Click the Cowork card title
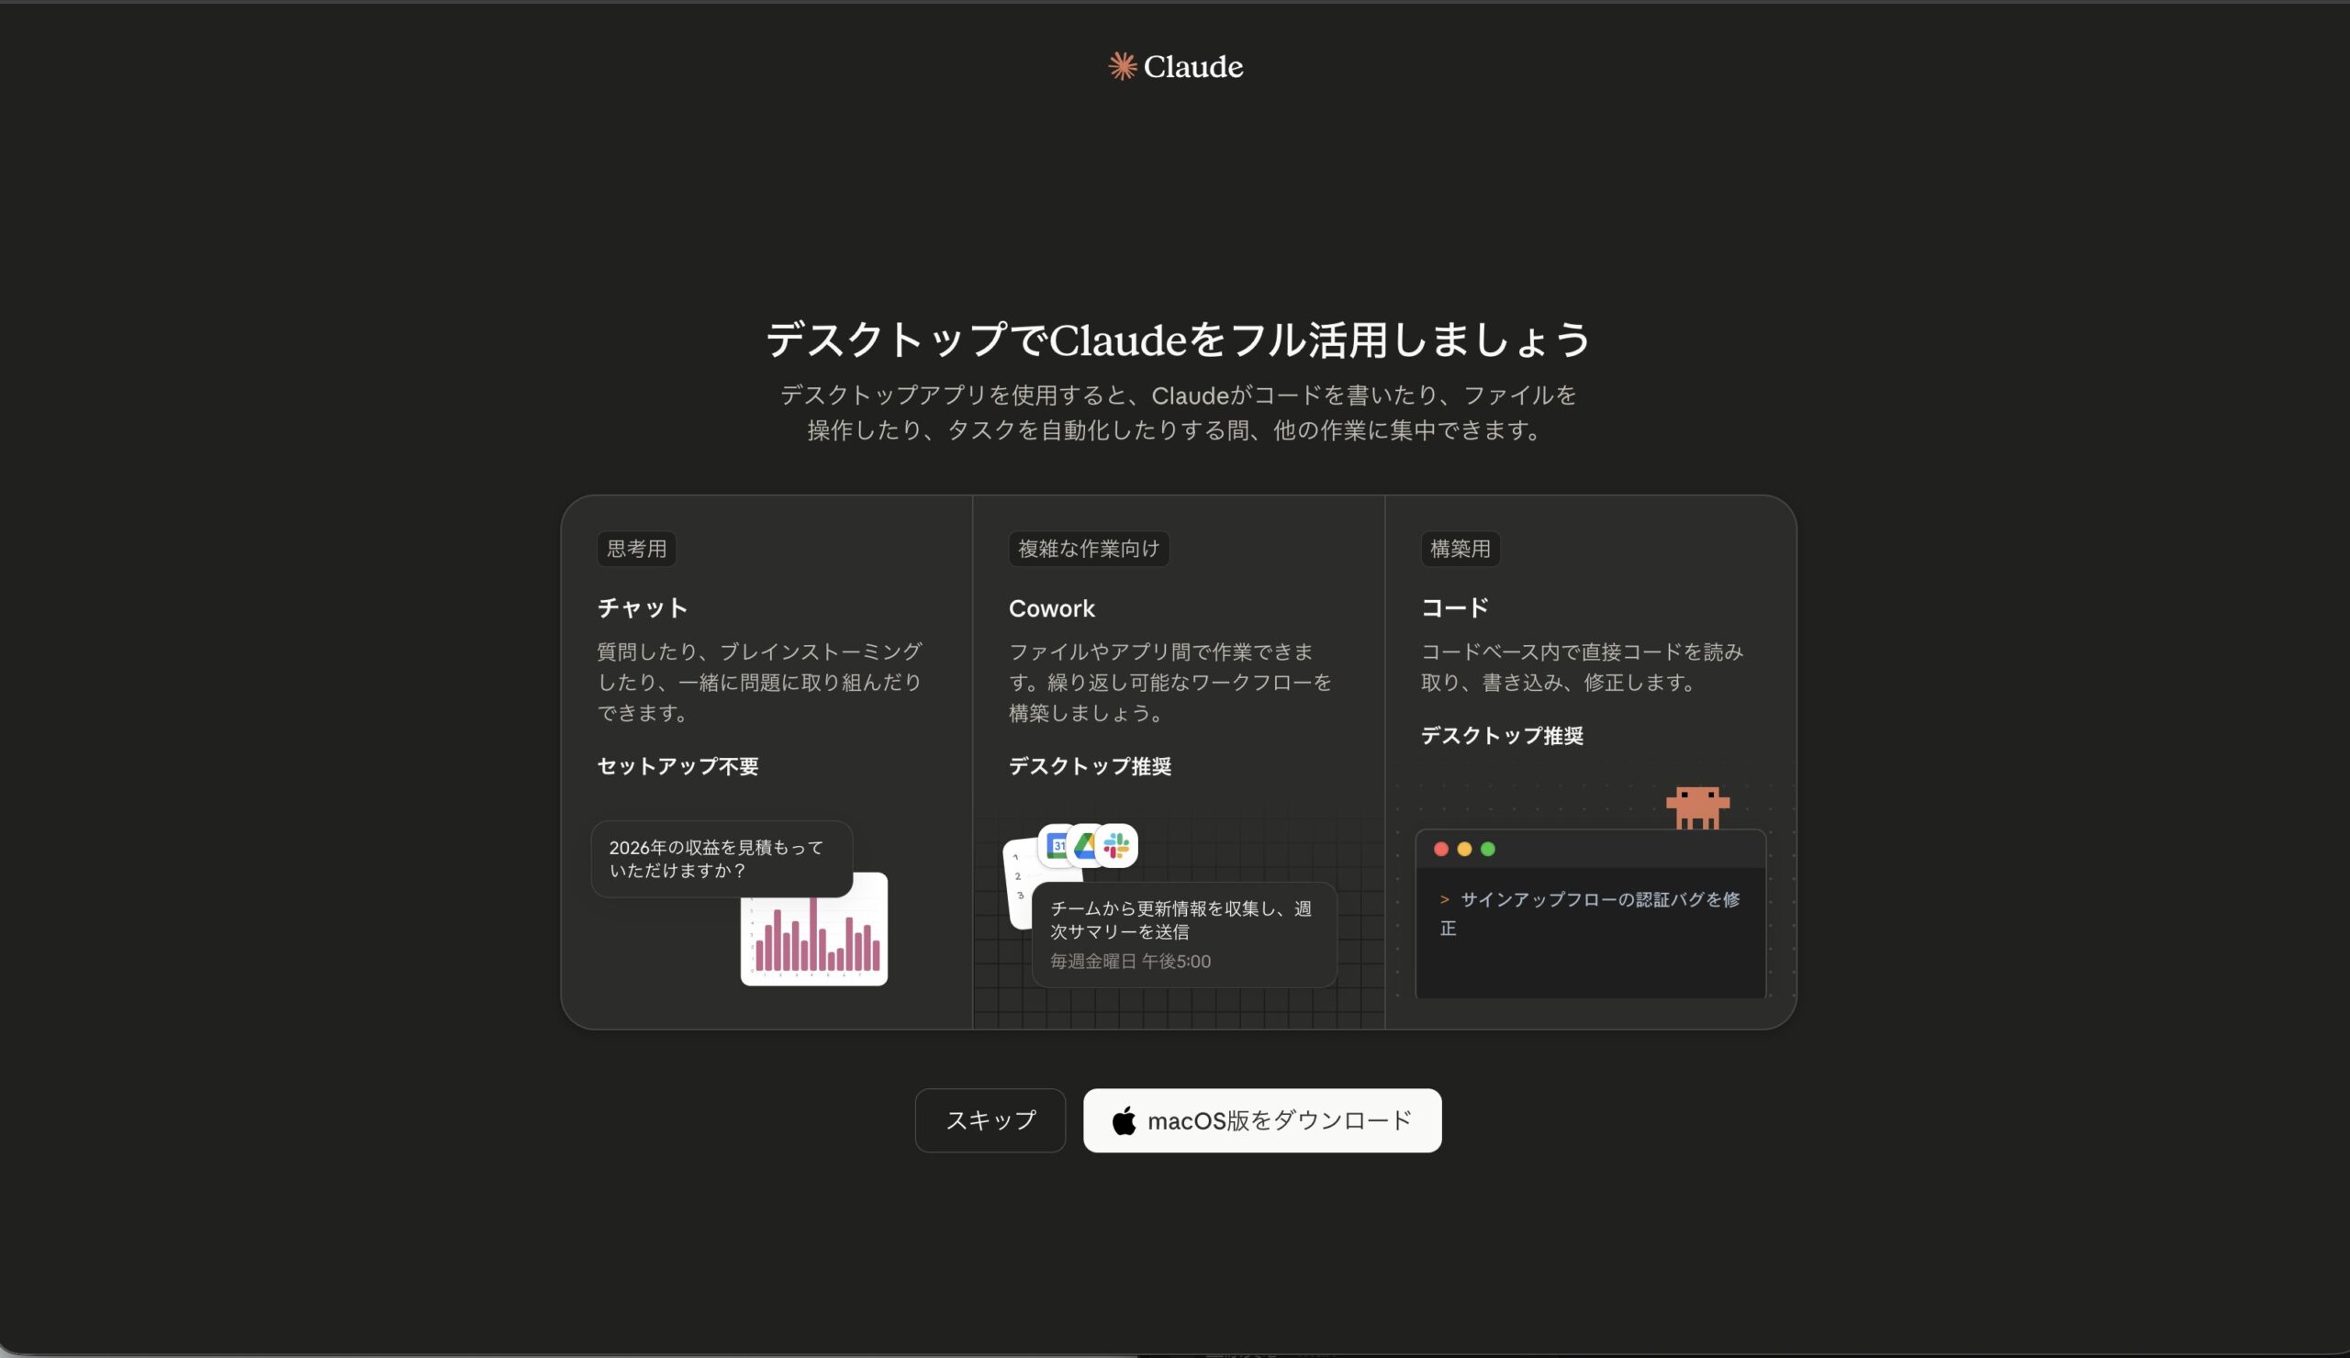 pyautogui.click(x=1051, y=607)
